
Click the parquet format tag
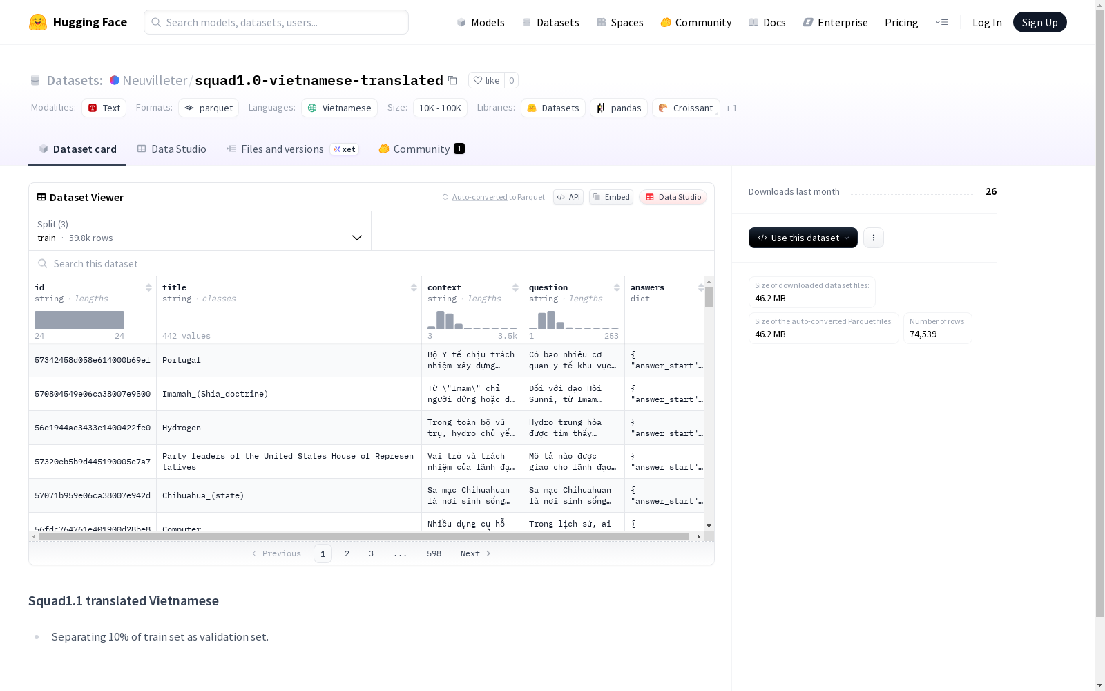click(209, 108)
